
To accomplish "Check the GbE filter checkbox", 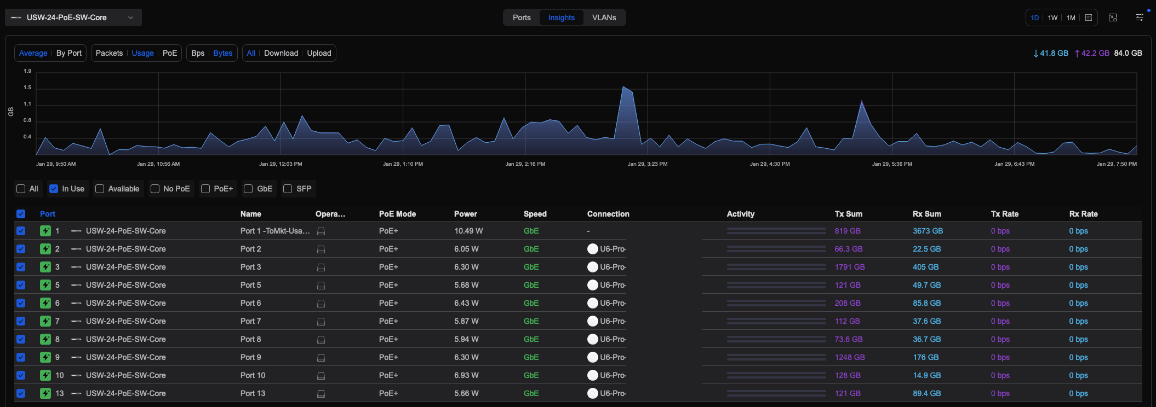I will pyautogui.click(x=248, y=189).
